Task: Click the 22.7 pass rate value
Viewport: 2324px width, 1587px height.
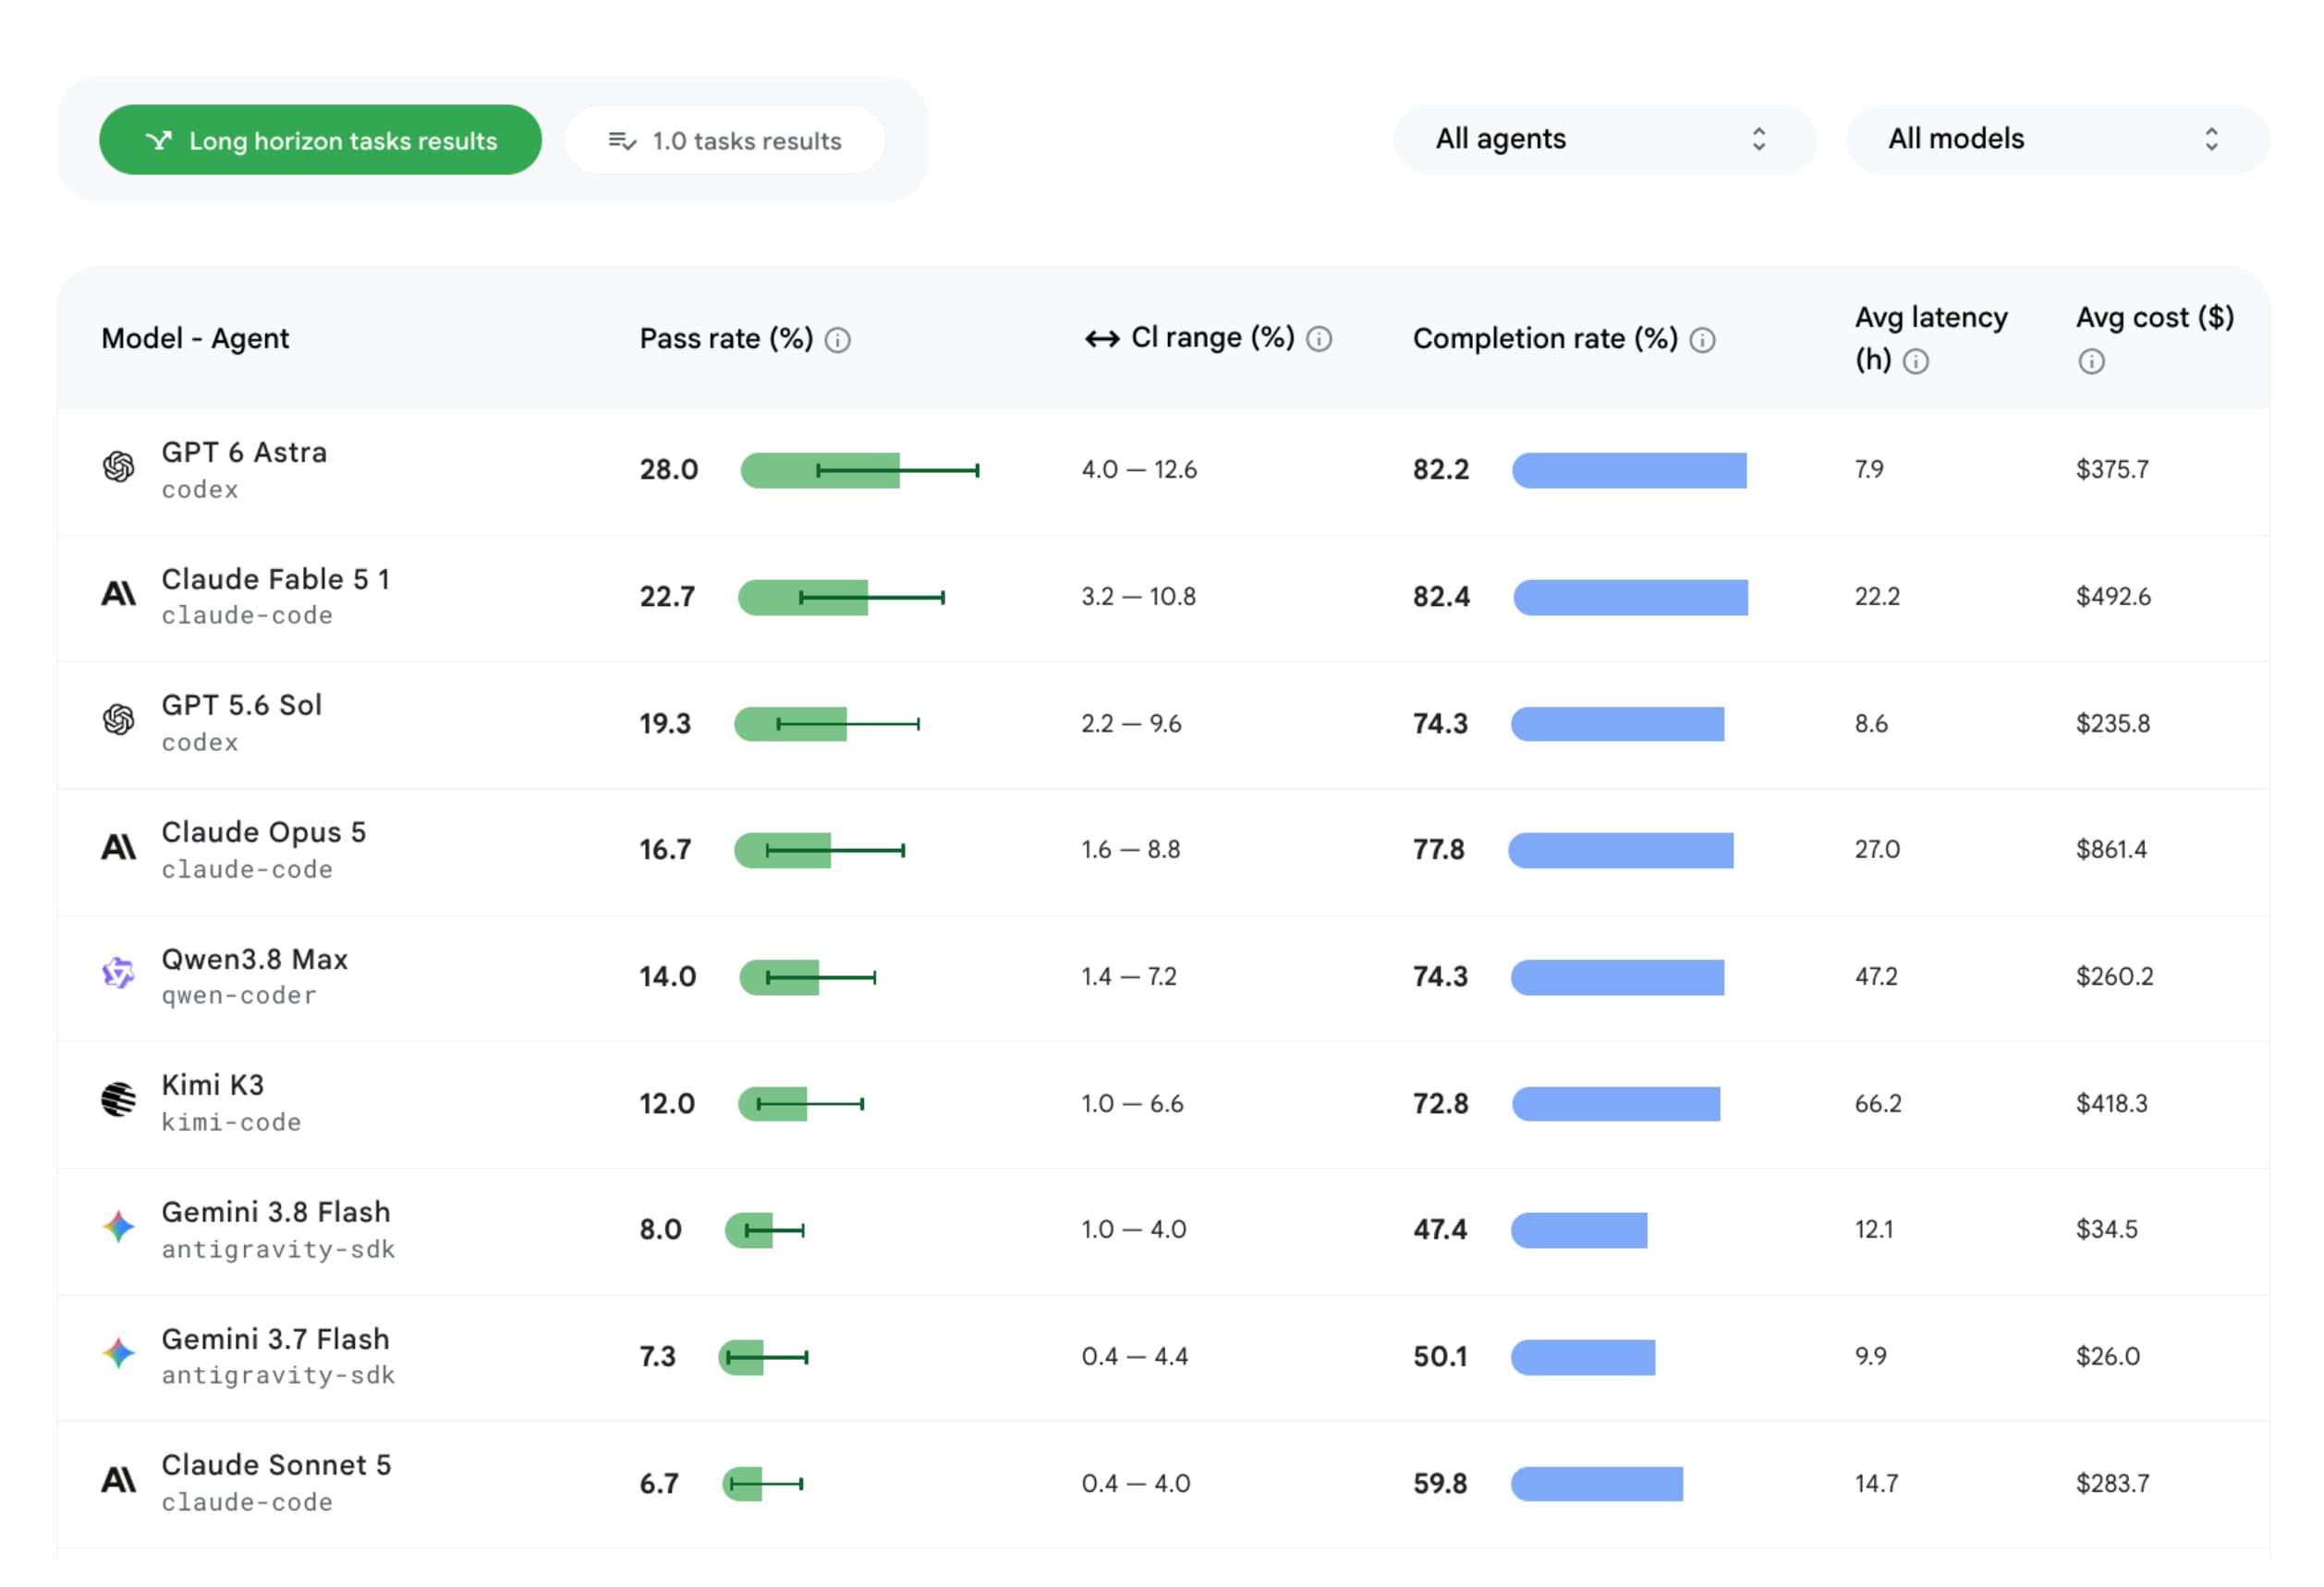Action: (667, 597)
